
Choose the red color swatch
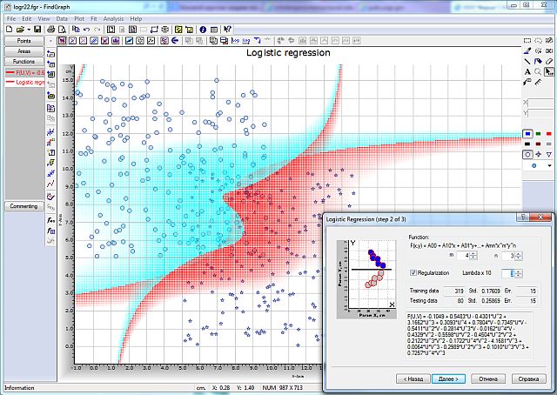pyautogui.click(x=549, y=134)
